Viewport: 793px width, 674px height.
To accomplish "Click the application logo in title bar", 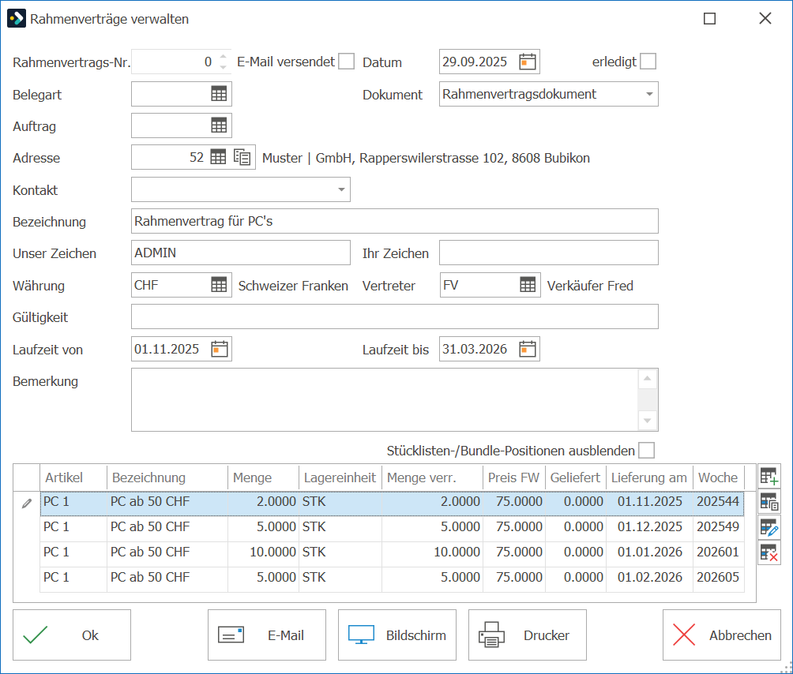I will [16, 19].
